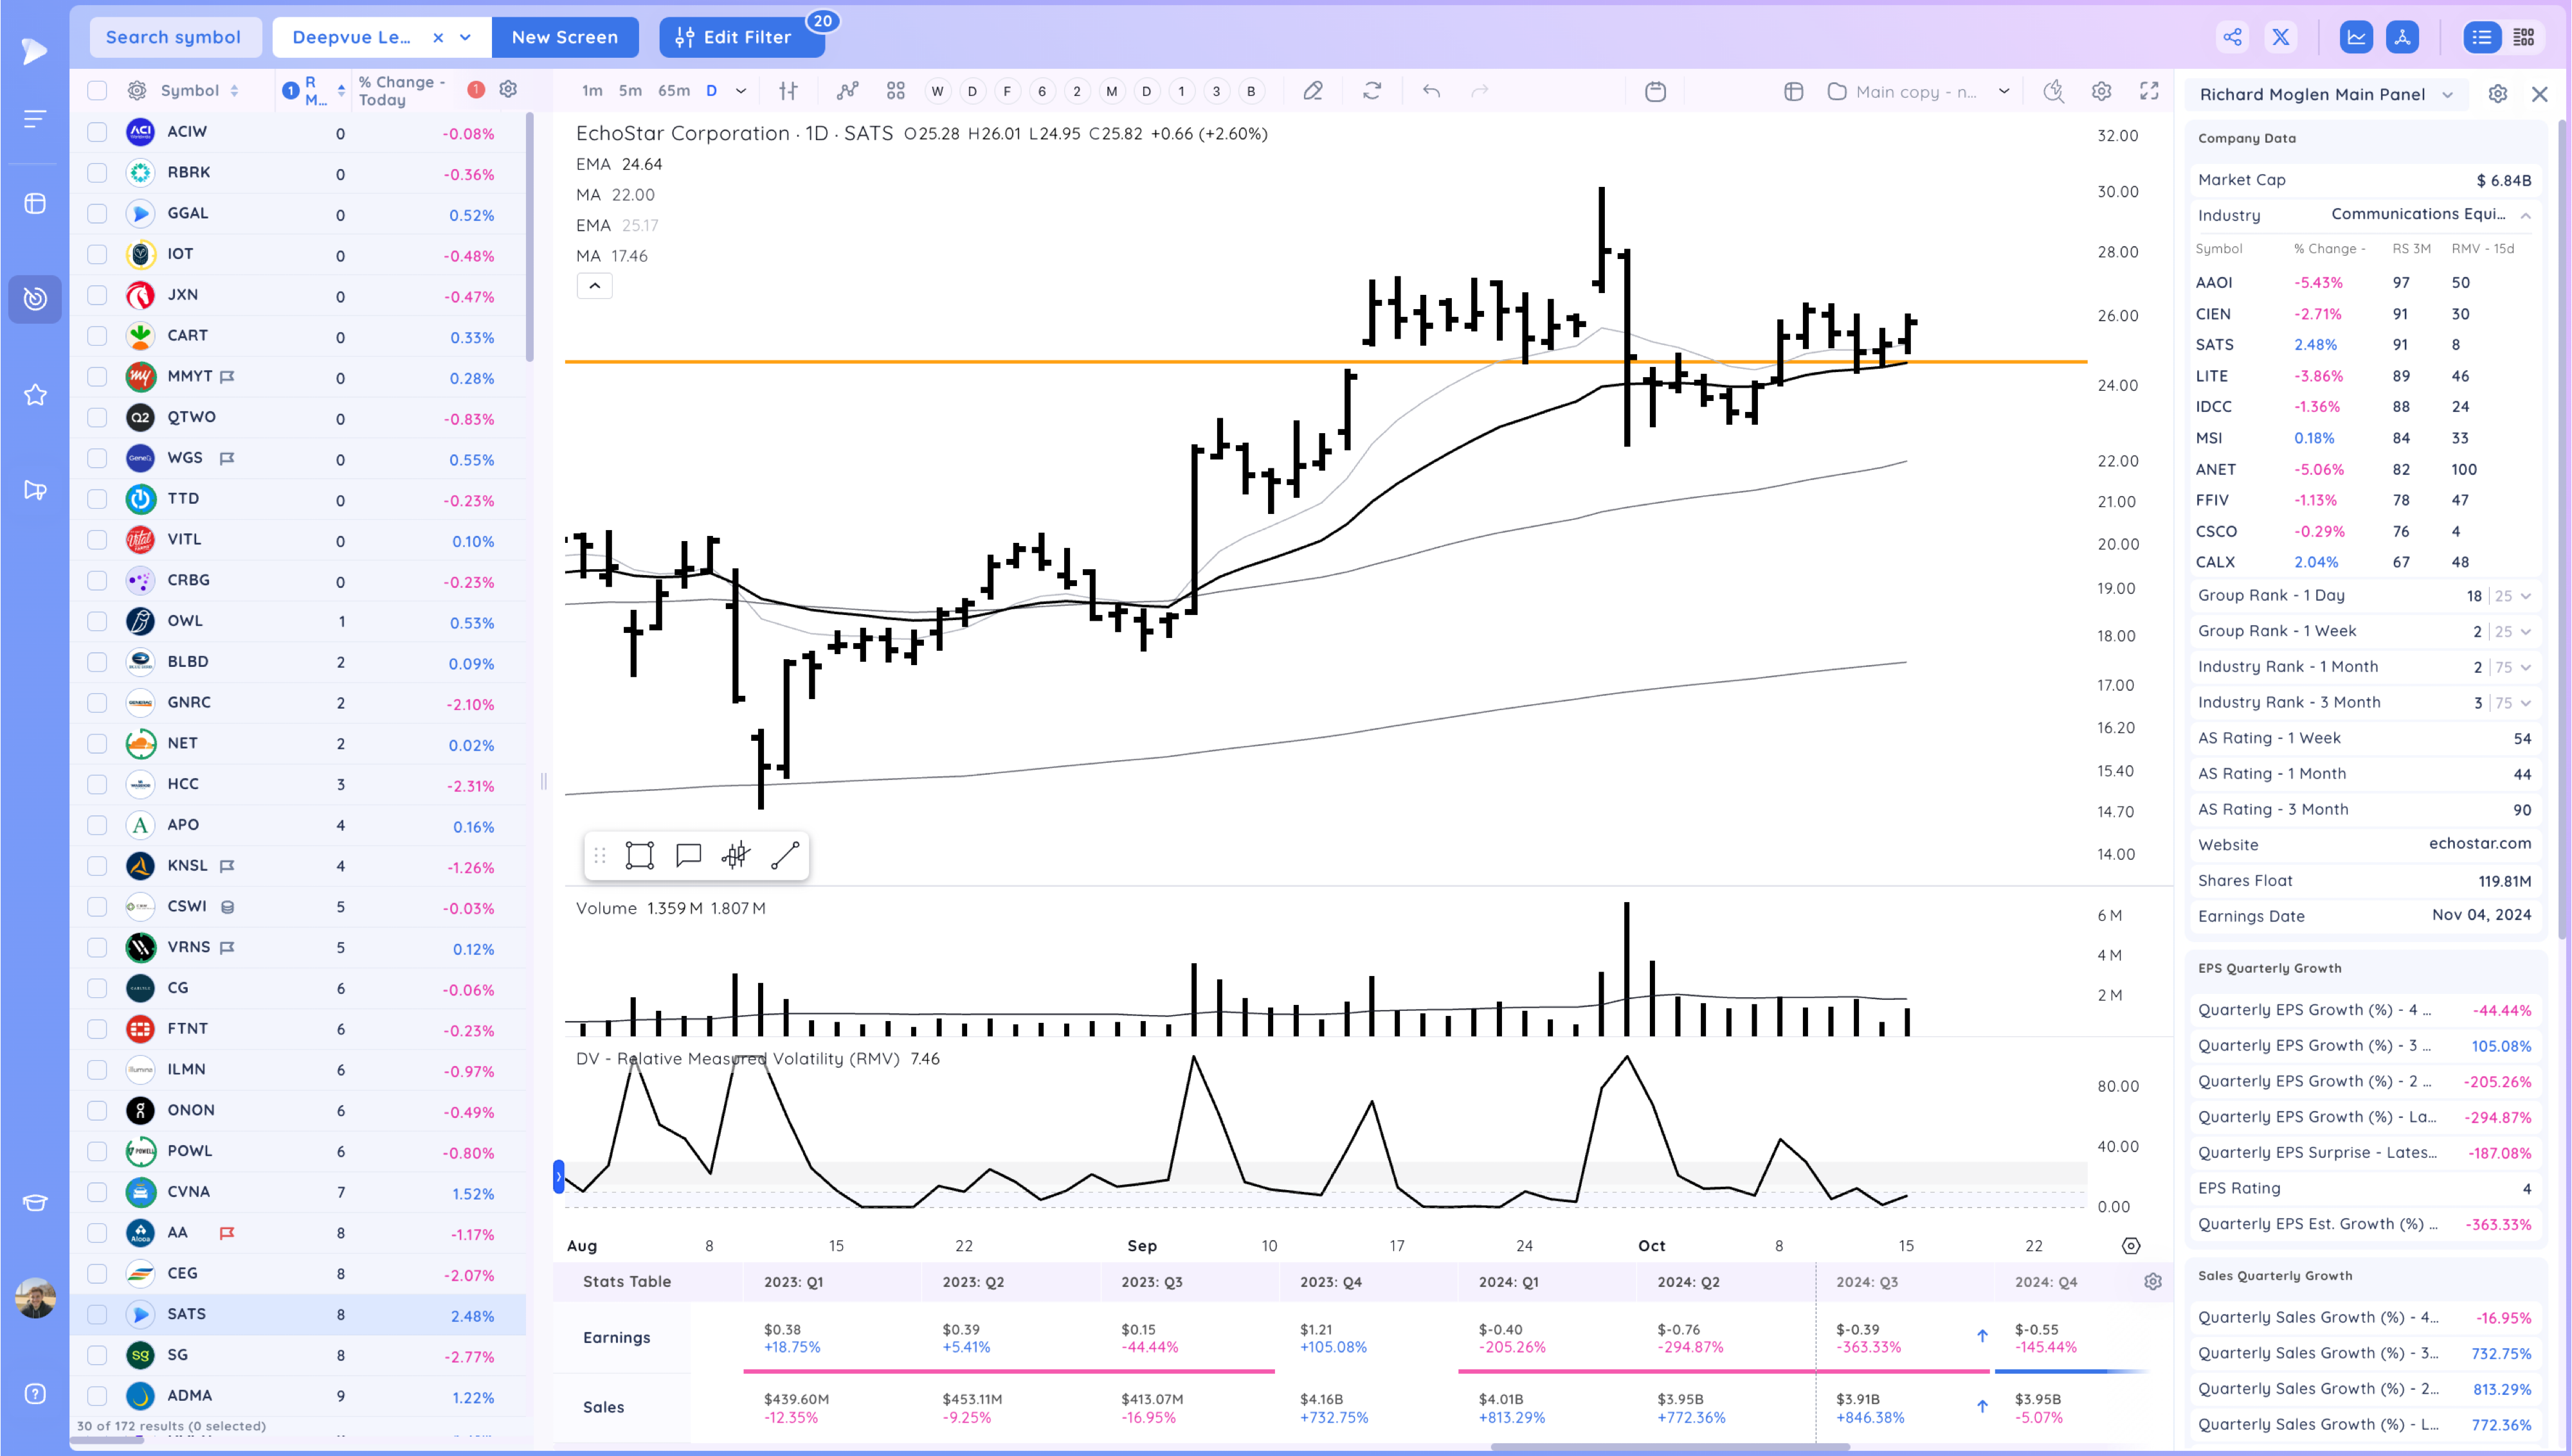Click the refresh chart icon
This screenshot has width=2572, height=1456.
tap(1372, 91)
